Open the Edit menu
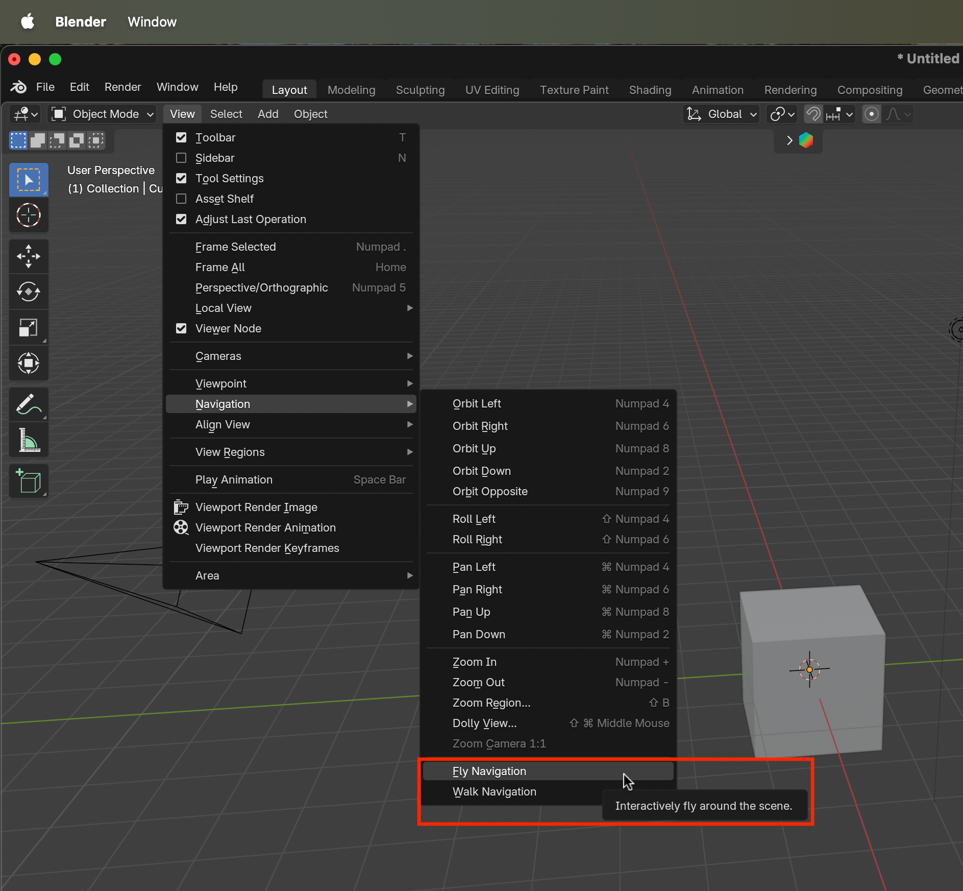Viewport: 963px width, 891px height. tap(79, 87)
